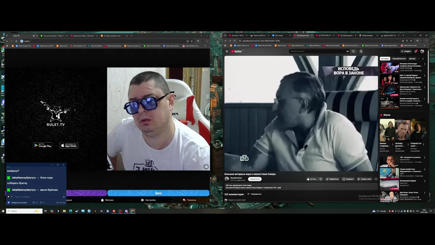Image resolution: width=435 pixels, height=245 pixels.
Task: Open the RussianCrime channel link
Action: click(236, 178)
